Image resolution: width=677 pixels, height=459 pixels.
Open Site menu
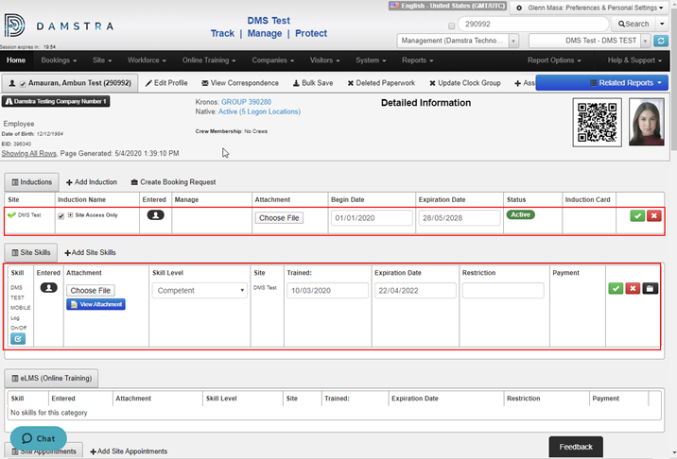[102, 60]
